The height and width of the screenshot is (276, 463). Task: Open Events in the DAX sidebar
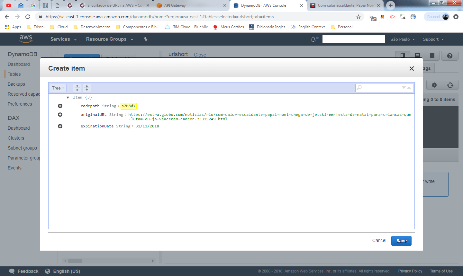point(15,168)
